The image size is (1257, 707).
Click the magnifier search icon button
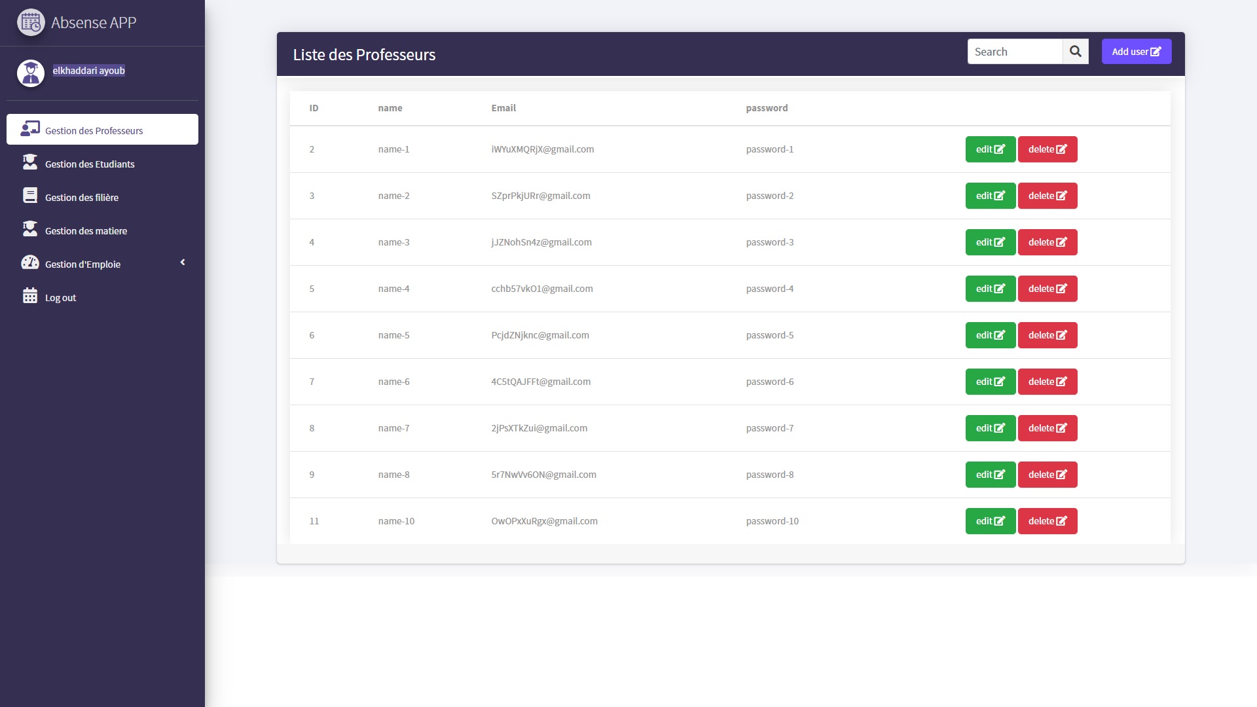1075,52
